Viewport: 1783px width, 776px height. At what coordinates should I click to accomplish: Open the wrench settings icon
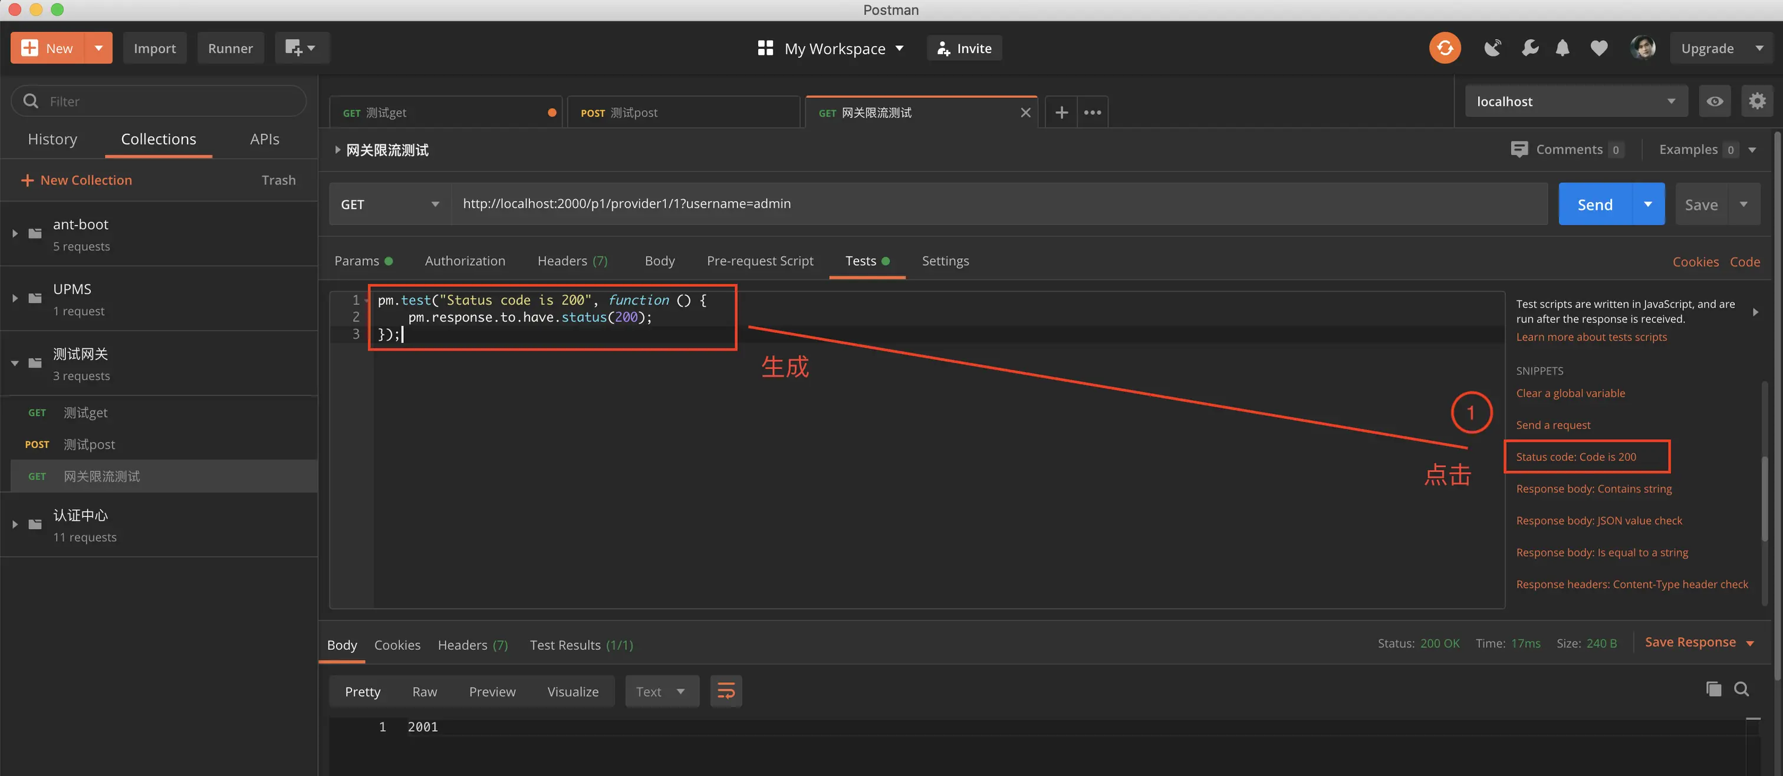tap(1529, 48)
